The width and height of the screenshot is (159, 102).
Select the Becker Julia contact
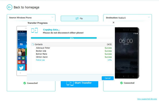point(41,51)
